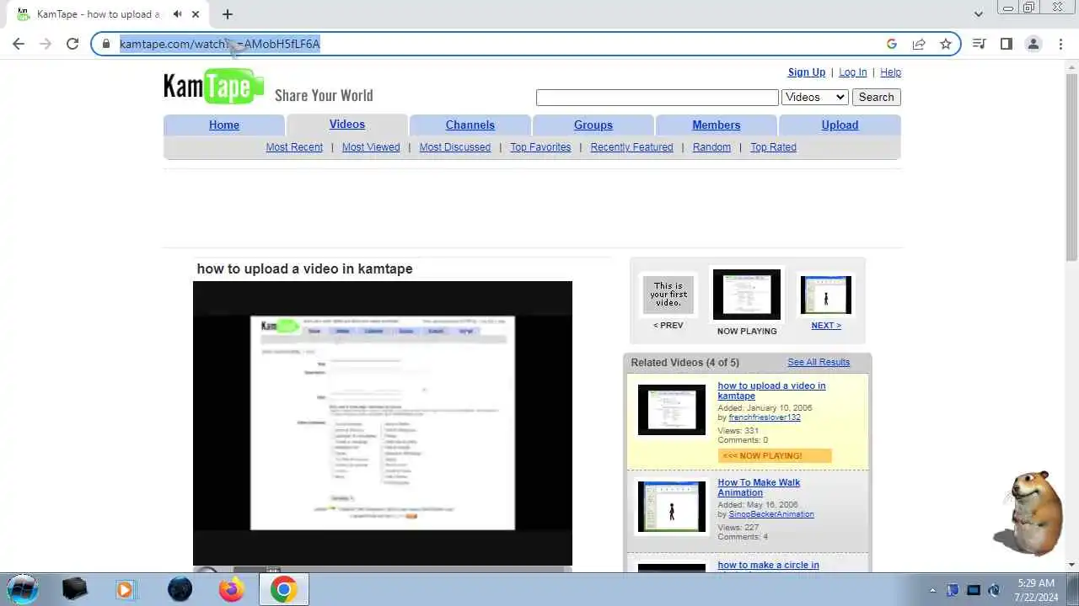Open the Google icon in address bar
1079x606 pixels.
(x=892, y=44)
